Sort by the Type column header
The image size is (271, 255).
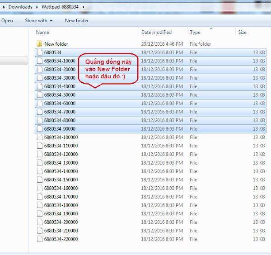(x=195, y=32)
